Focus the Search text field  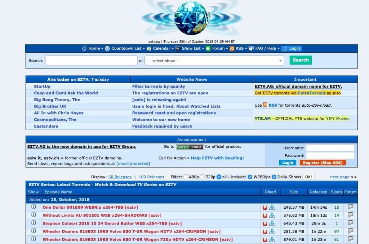coord(91,61)
